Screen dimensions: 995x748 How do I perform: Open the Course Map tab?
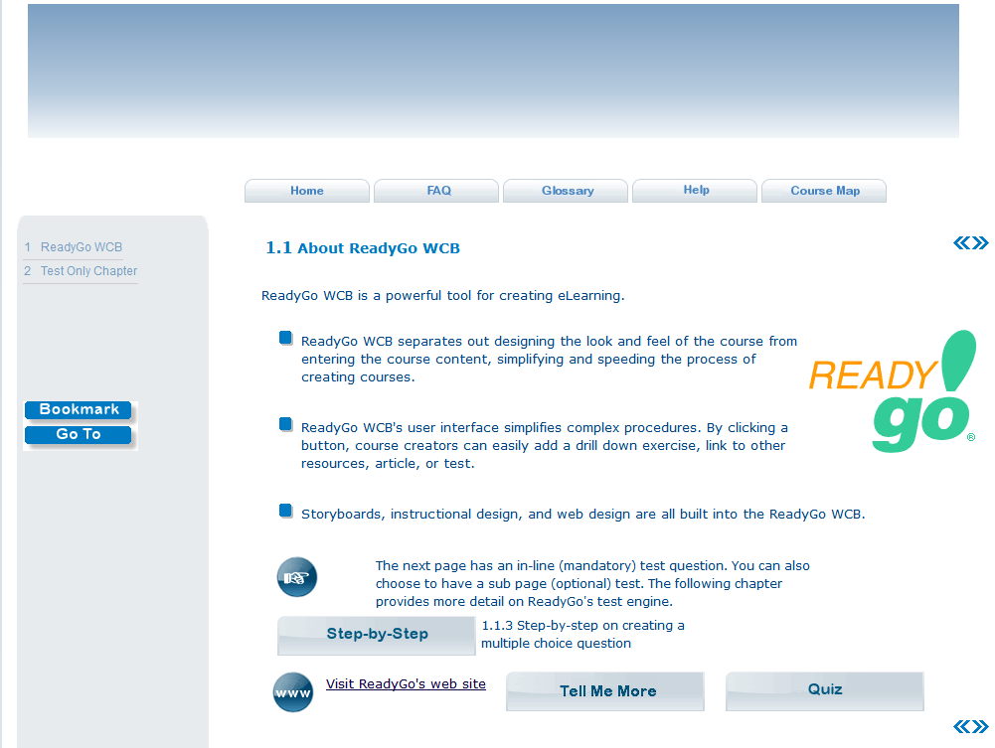point(824,191)
